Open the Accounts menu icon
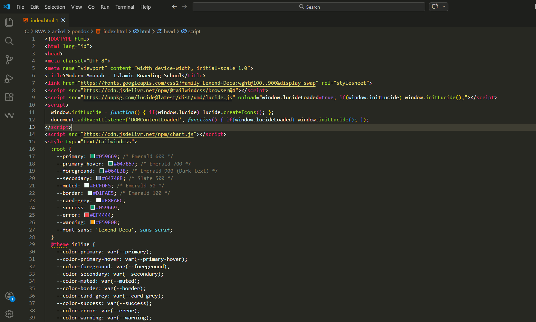This screenshot has width=536, height=322. tap(9, 296)
